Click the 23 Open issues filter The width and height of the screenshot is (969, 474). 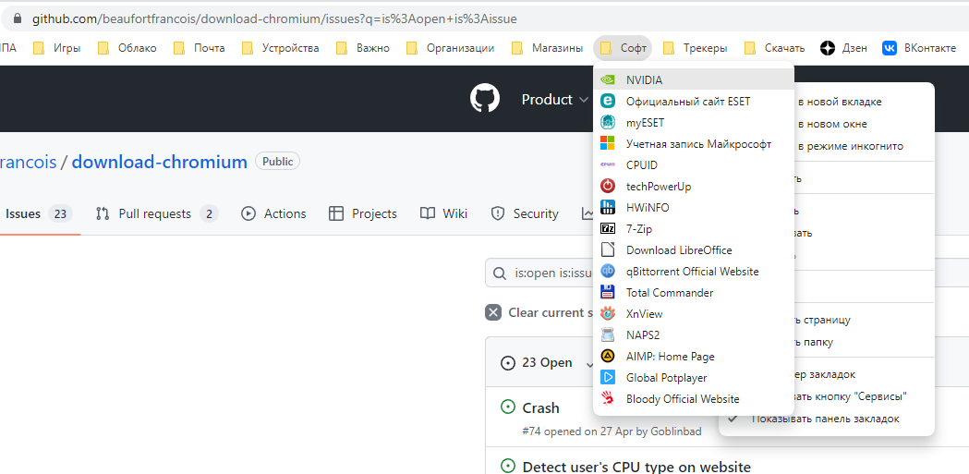coord(536,363)
